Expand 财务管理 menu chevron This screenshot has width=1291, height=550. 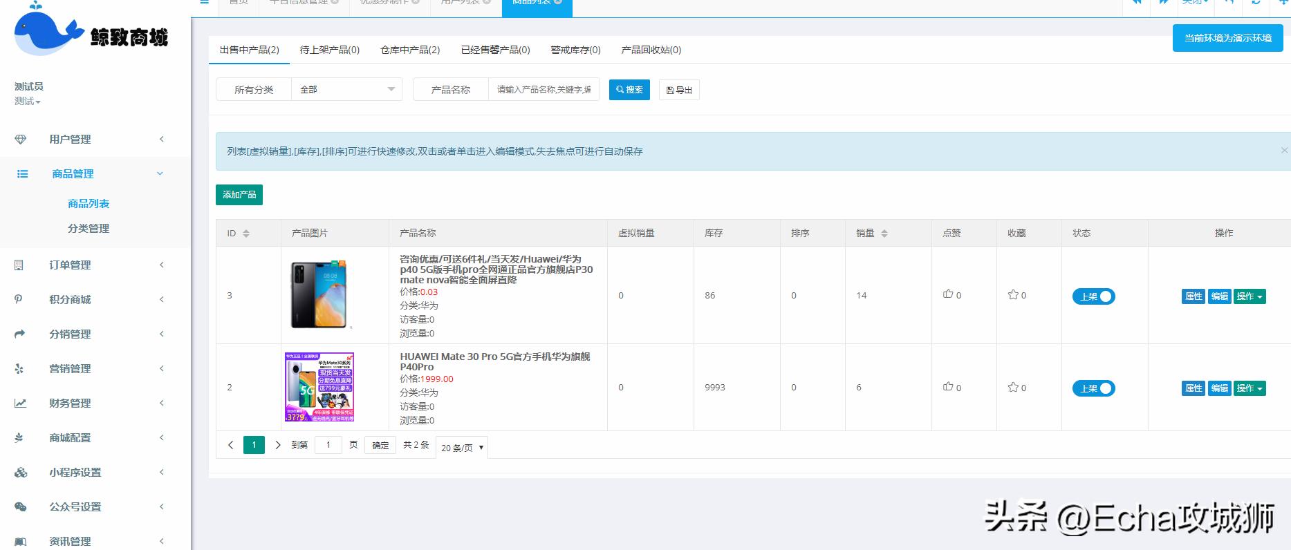pyautogui.click(x=162, y=403)
